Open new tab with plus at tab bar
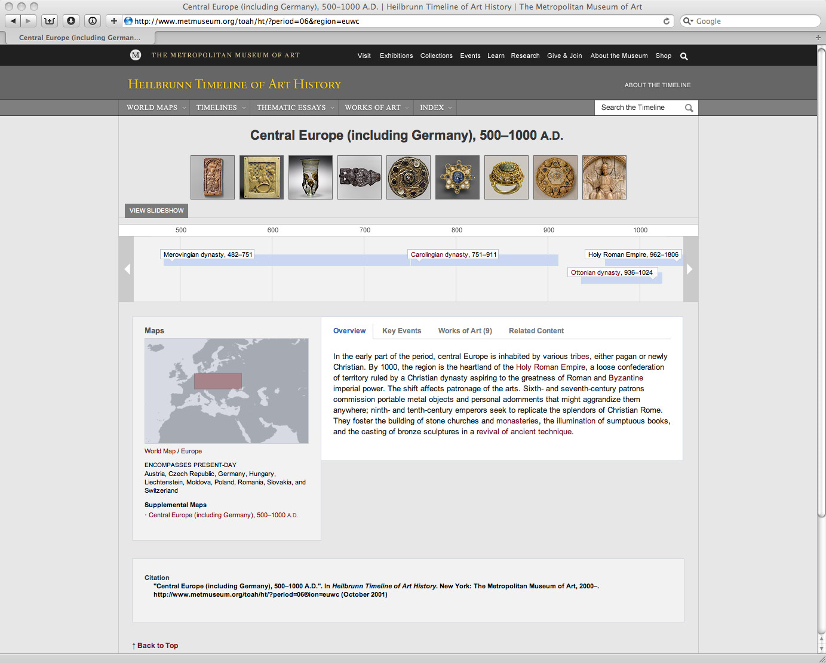Viewport: 826px width, 663px height. [818, 37]
